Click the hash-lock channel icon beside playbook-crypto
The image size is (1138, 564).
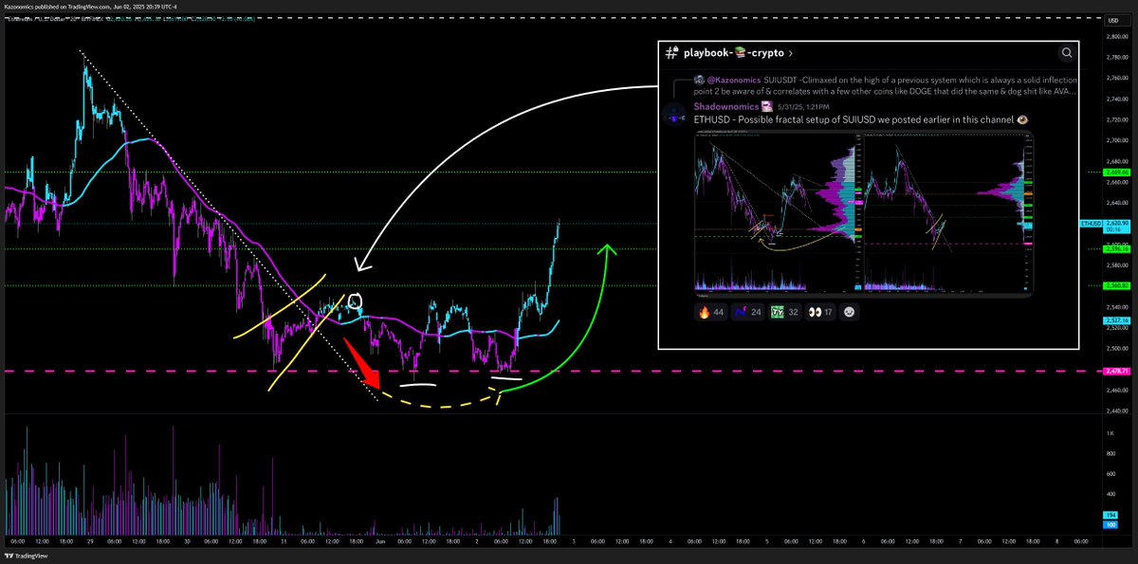coord(670,53)
